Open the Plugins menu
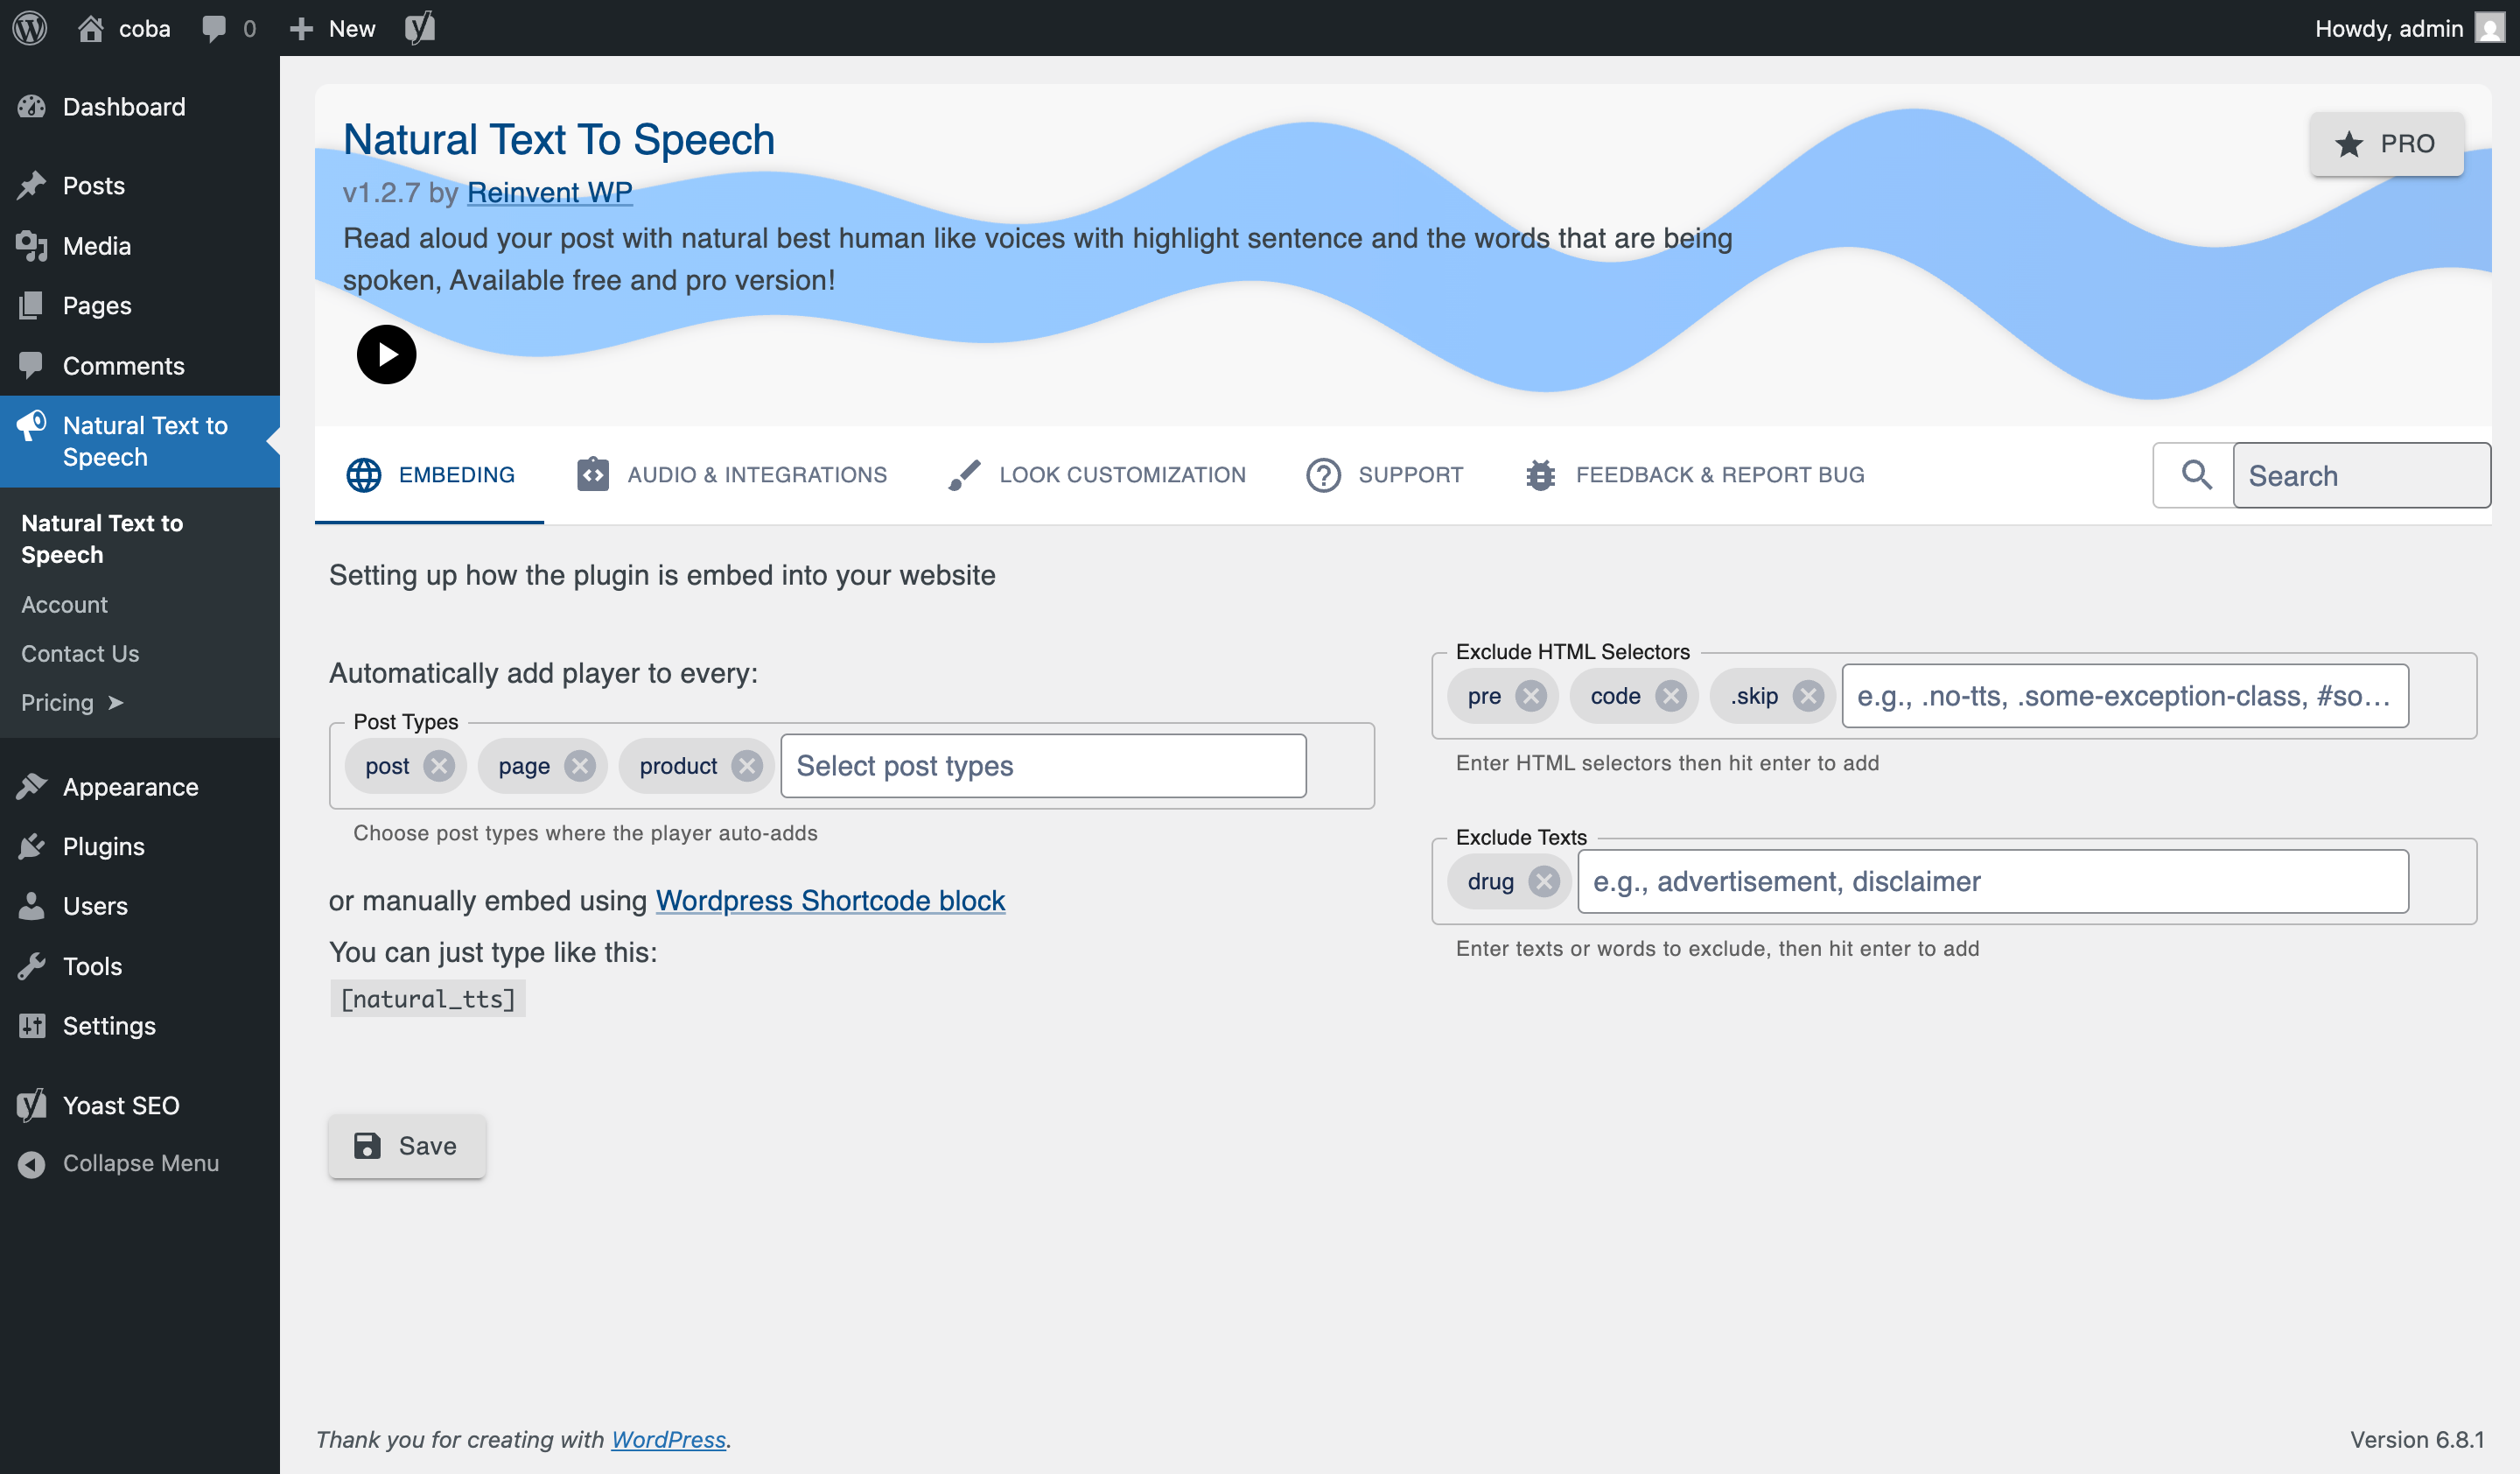Image resolution: width=2520 pixels, height=1474 pixels. tap(140, 847)
